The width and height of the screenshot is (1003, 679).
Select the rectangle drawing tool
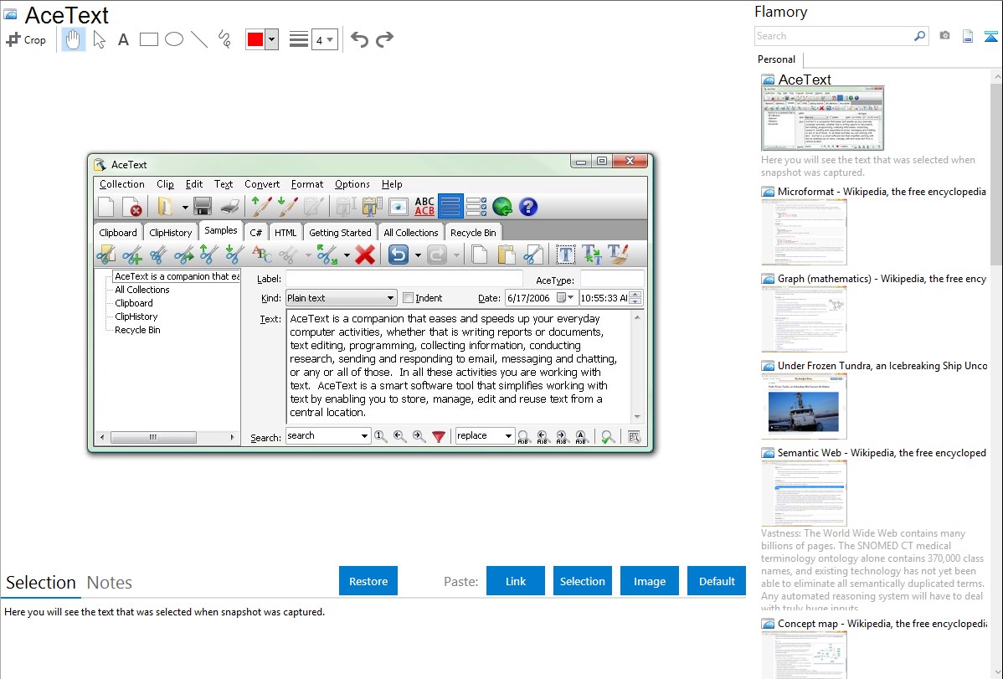pyautogui.click(x=148, y=39)
